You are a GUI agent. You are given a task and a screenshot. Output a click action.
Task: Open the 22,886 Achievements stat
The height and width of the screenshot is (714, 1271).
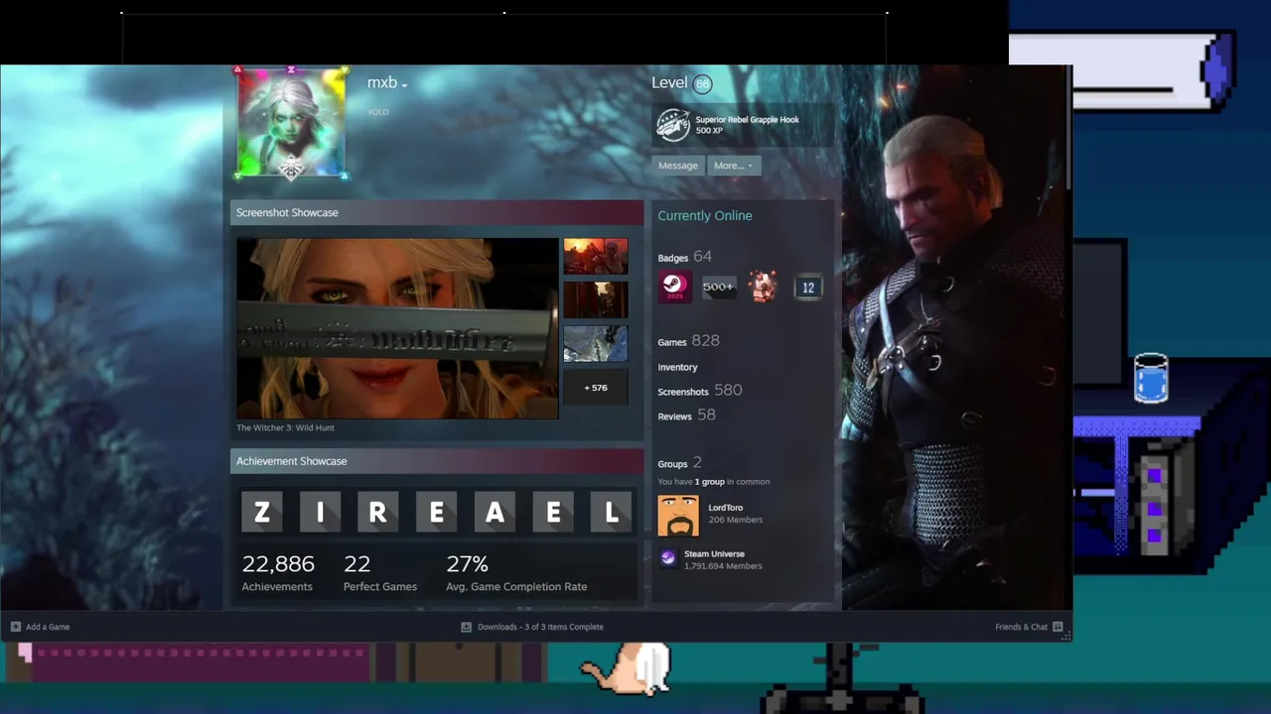[x=278, y=573]
